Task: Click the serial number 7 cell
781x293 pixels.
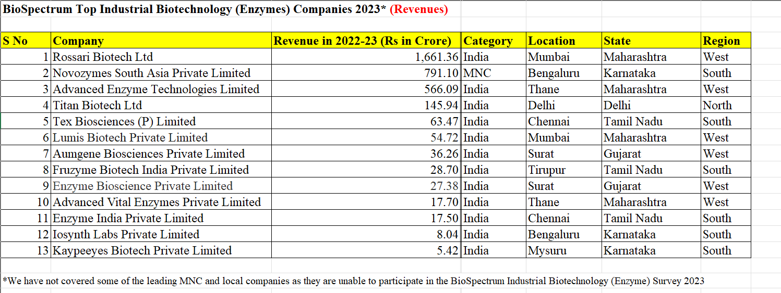Action: 26,154
